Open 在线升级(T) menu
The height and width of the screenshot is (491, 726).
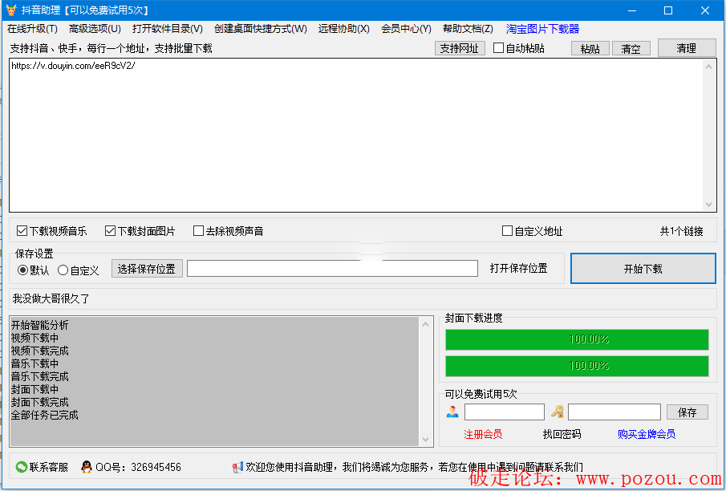click(32, 29)
